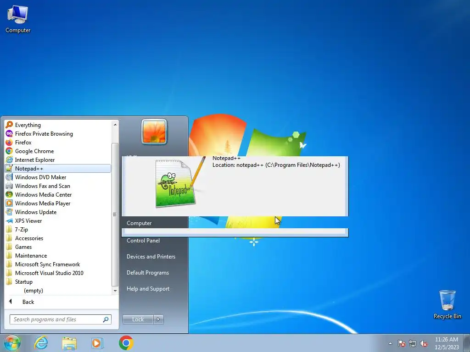This screenshot has width=470, height=352.
Task: Click the network tray icon
Action: tap(413, 343)
